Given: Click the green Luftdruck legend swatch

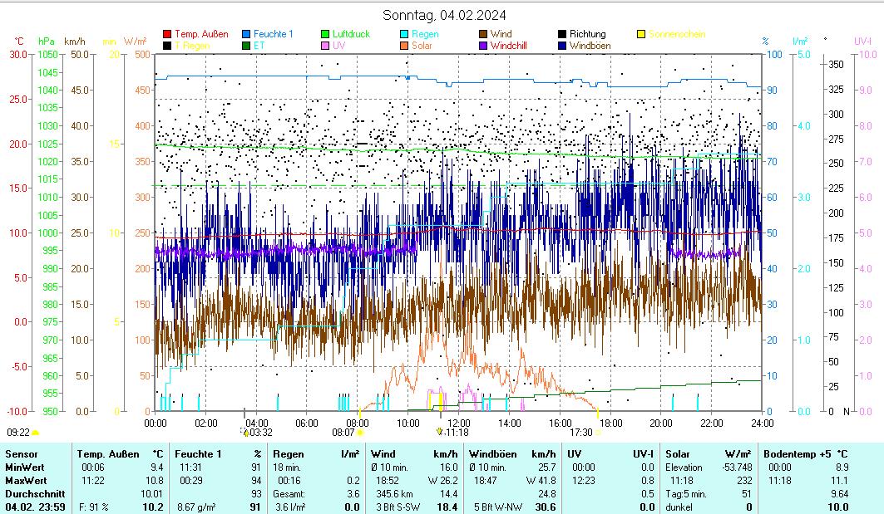Looking at the screenshot, I should [x=325, y=35].
